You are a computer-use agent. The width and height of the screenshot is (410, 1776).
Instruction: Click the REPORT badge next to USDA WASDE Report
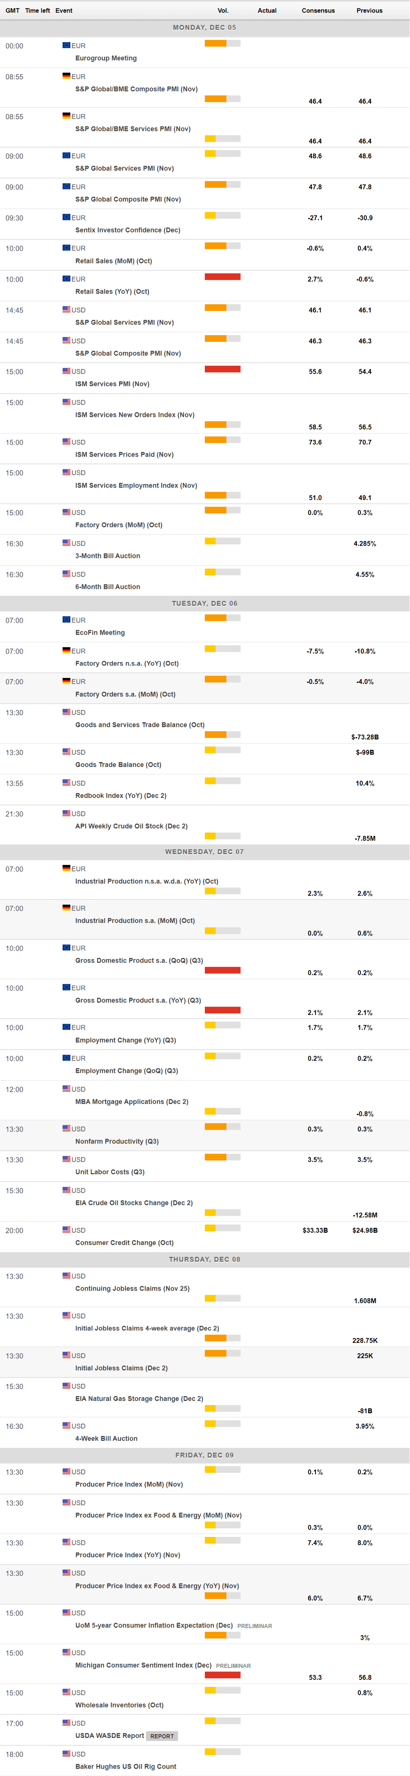tap(162, 1736)
